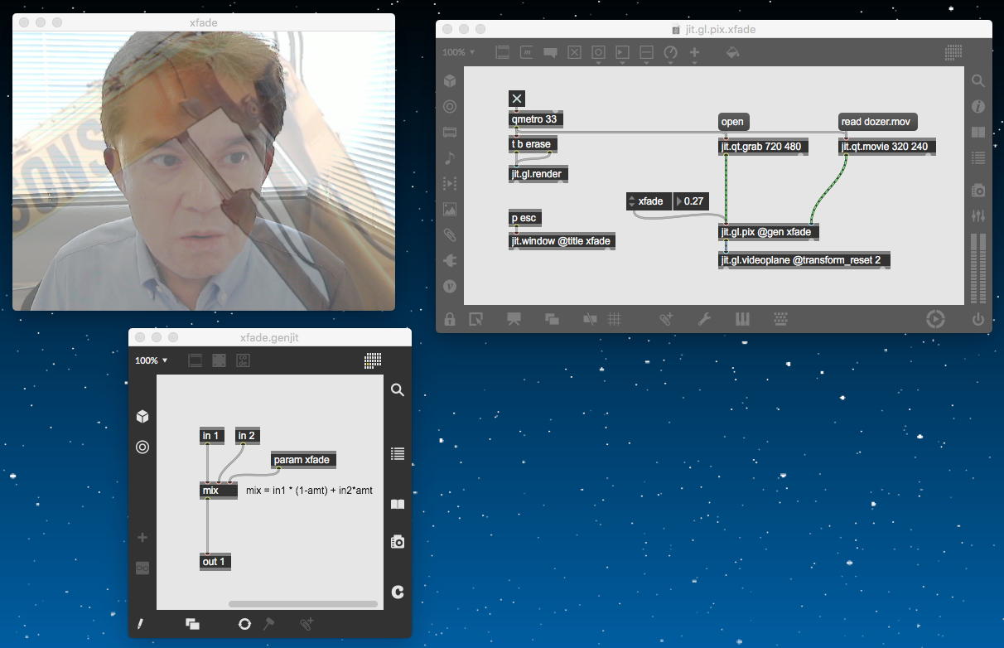Select the param xfade object in genjit
The image size is (1004, 648).
click(303, 460)
